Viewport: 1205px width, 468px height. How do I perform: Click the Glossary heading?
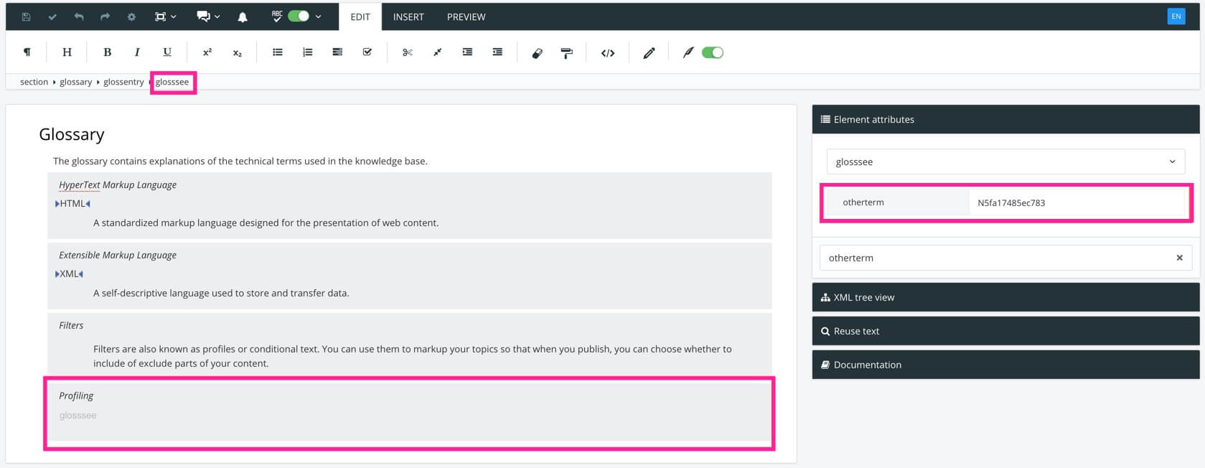coord(72,134)
